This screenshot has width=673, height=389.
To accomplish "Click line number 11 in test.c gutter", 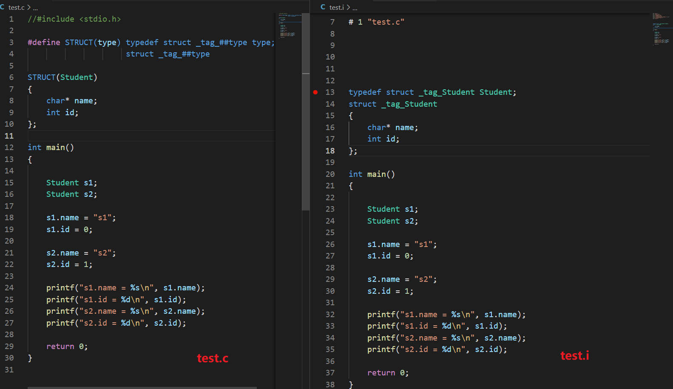I will pyautogui.click(x=9, y=136).
